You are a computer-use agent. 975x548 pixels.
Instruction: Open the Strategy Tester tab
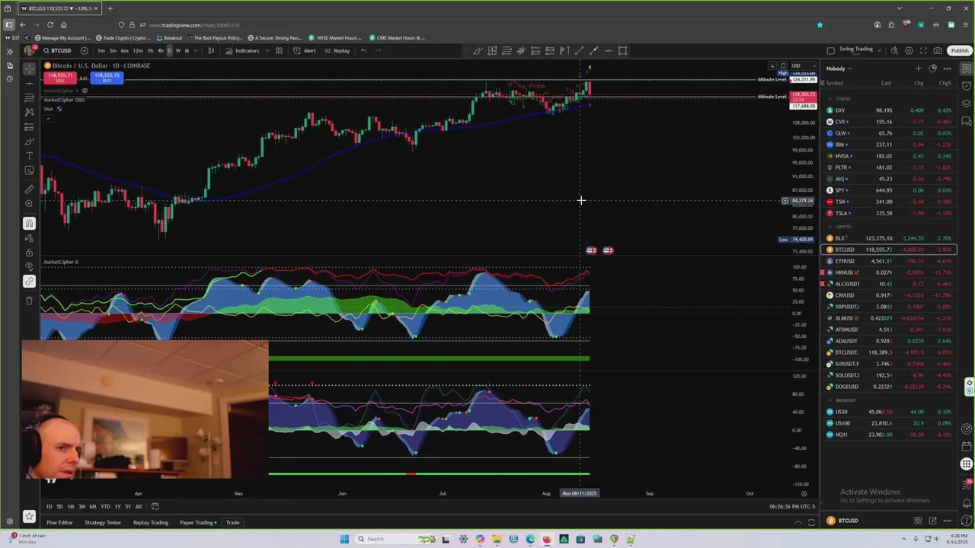coord(103,523)
